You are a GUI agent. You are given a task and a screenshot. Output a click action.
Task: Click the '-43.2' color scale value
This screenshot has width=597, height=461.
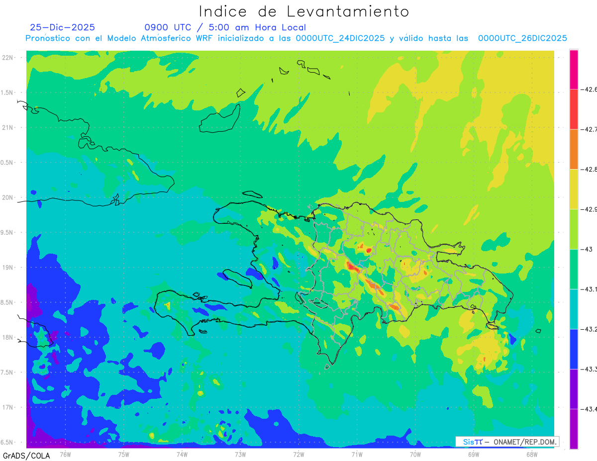tap(588, 329)
